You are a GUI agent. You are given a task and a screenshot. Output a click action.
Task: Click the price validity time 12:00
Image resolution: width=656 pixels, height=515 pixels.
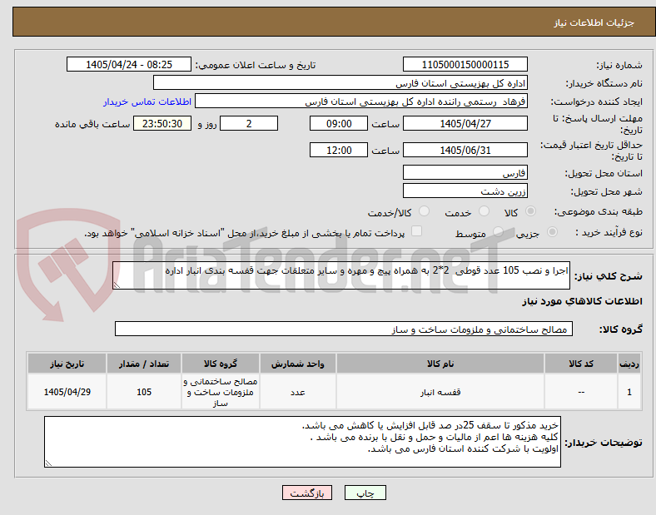pyautogui.click(x=339, y=150)
